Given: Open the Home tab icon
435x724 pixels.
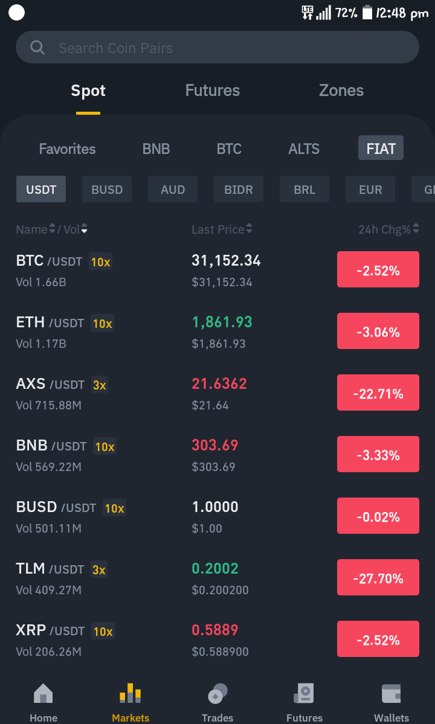Looking at the screenshot, I should [x=43, y=694].
